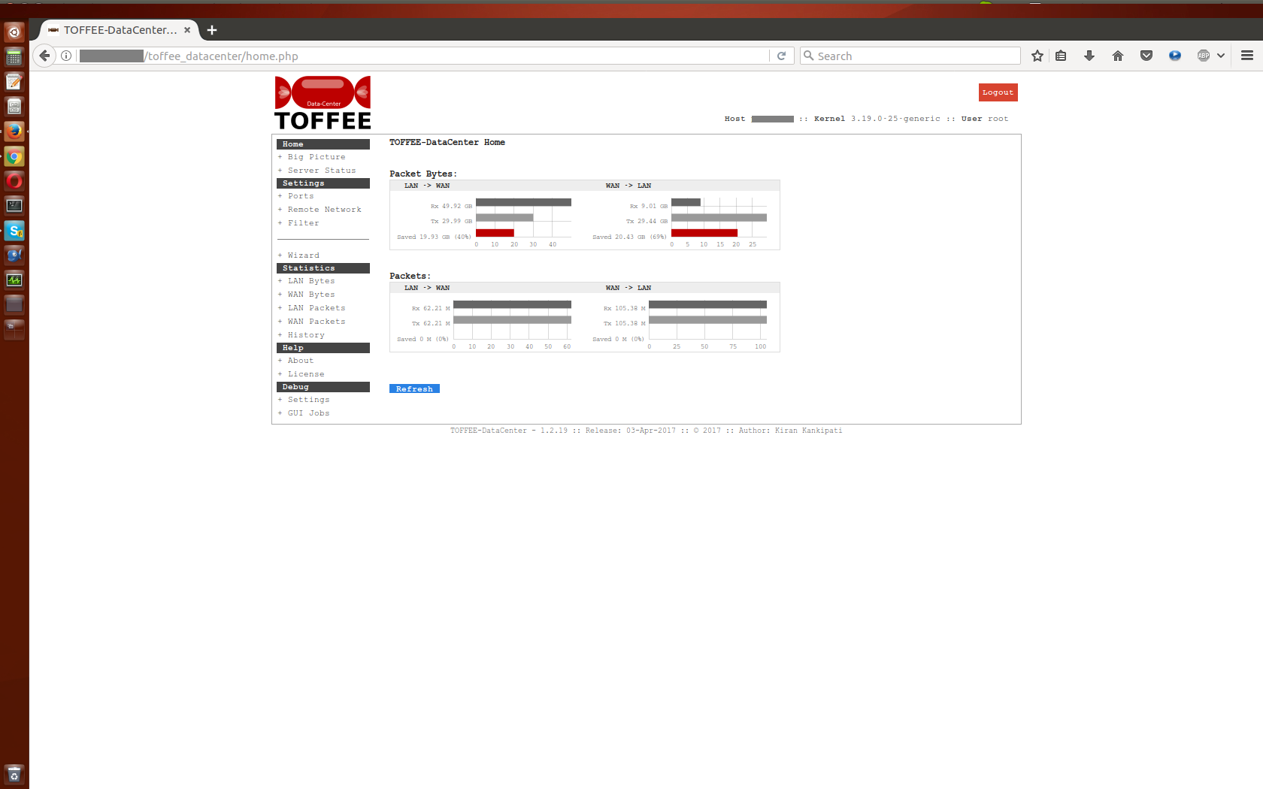Open the terminal from the dock
Image resolution: width=1263 pixels, height=789 pixels.
pyautogui.click(x=14, y=206)
